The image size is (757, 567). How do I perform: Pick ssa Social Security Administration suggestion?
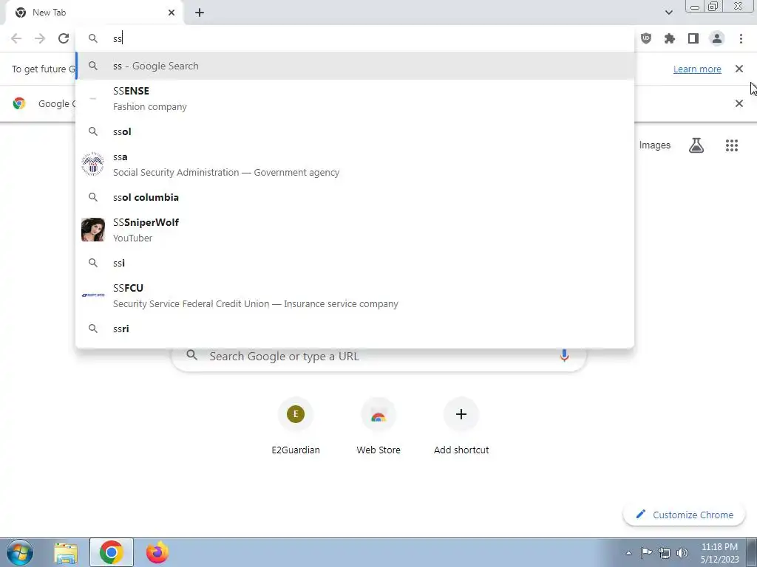click(x=355, y=165)
